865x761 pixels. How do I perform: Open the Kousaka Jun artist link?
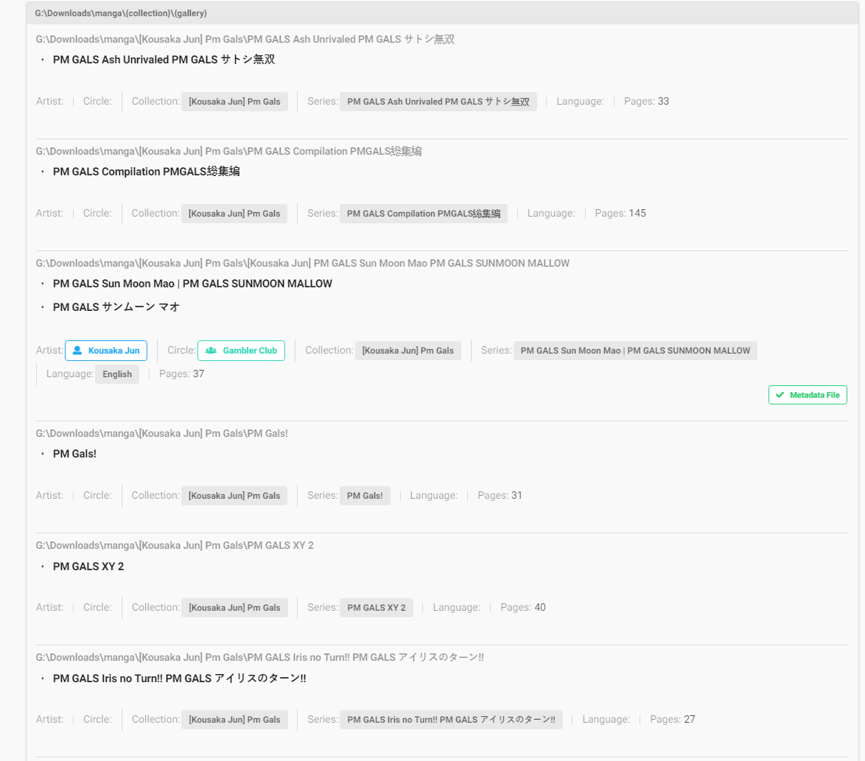[106, 350]
